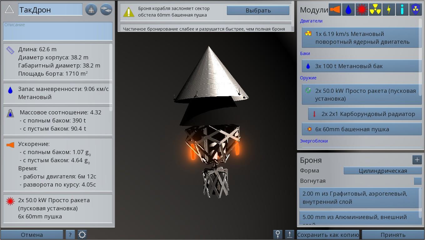Click the orange thruster icon beside Ускорение
This screenshot has width=425, height=240.
point(10,145)
